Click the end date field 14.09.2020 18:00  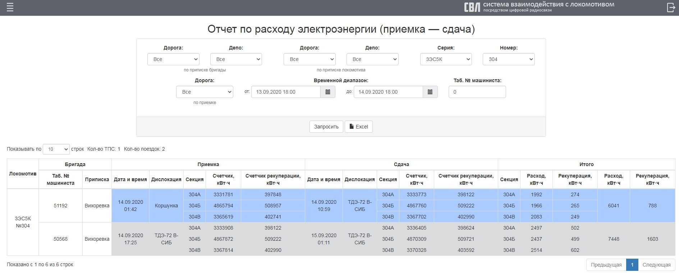tap(388, 92)
